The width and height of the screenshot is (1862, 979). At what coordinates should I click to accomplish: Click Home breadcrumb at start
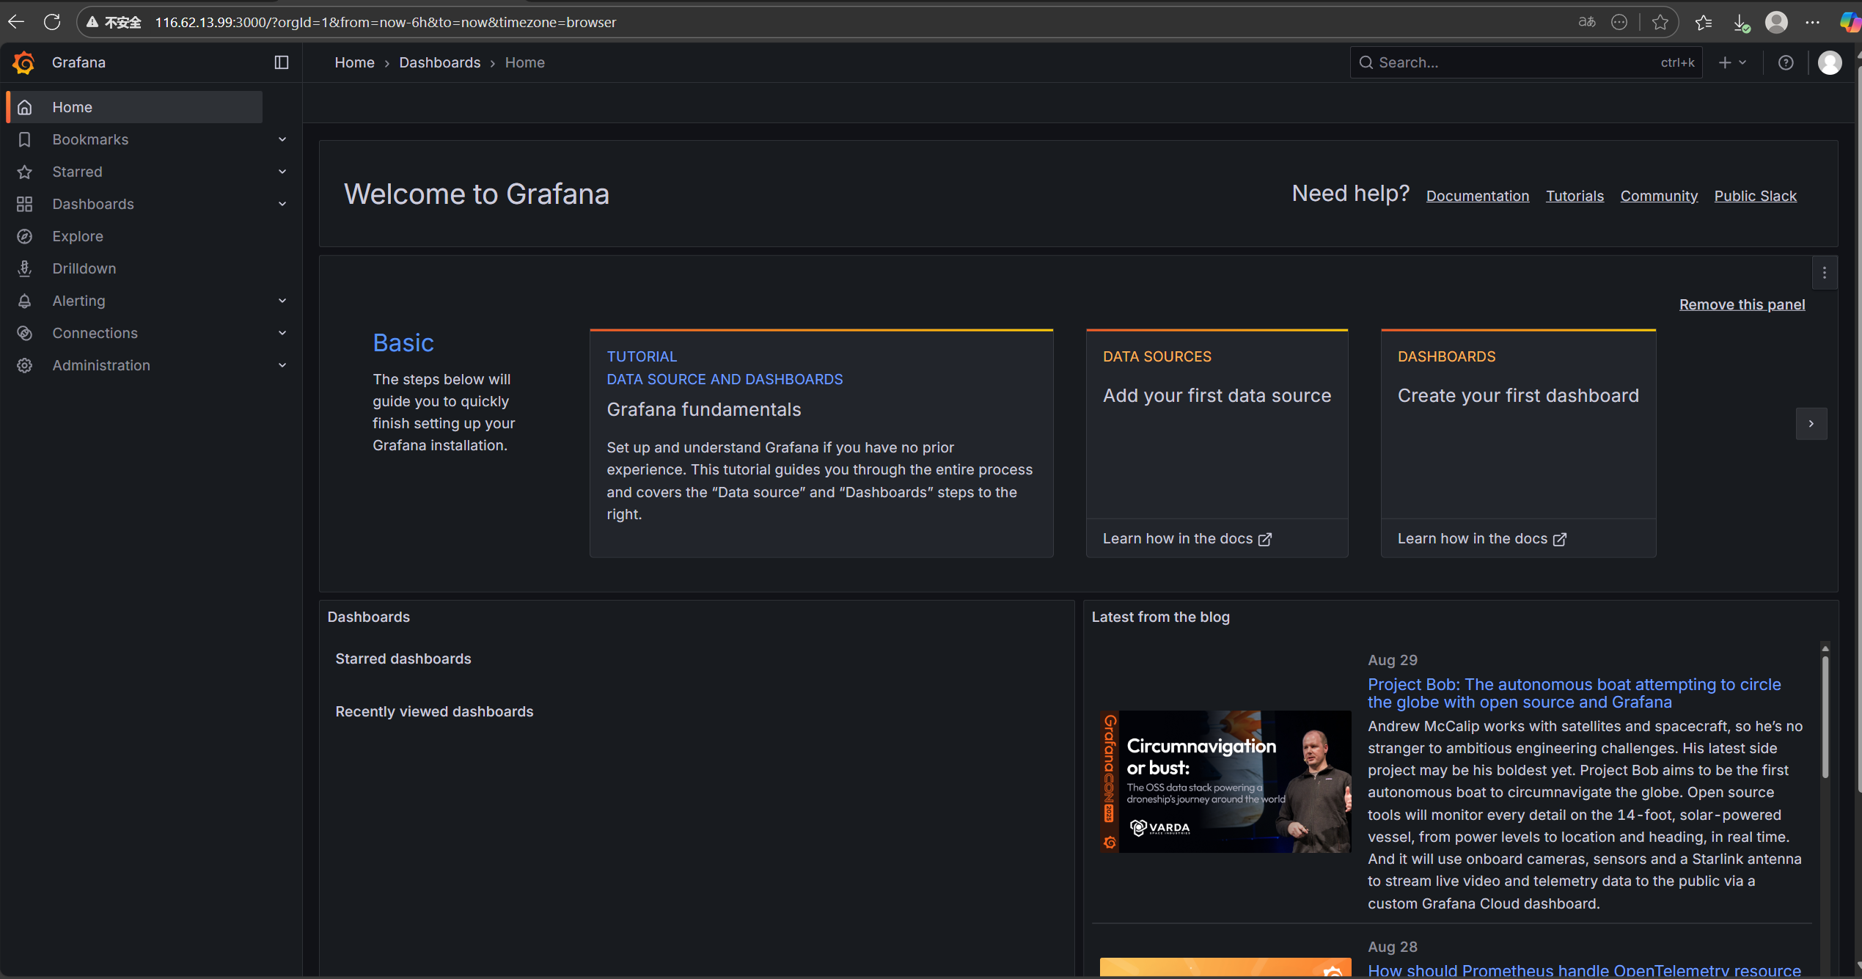(354, 63)
